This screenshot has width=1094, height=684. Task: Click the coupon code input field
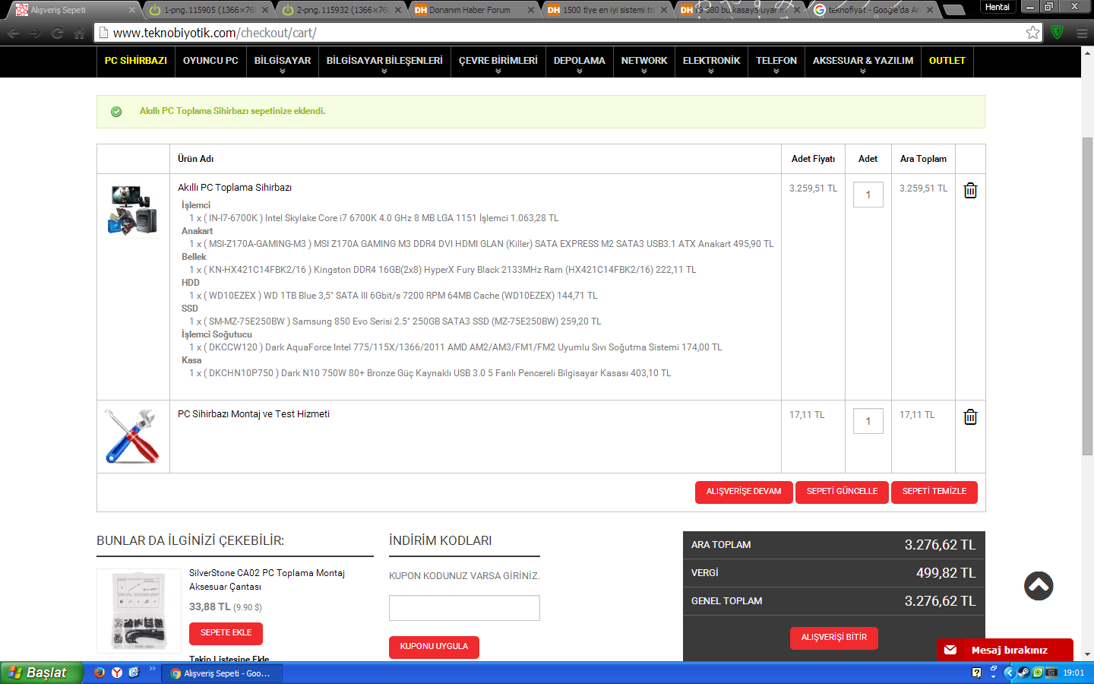464,608
